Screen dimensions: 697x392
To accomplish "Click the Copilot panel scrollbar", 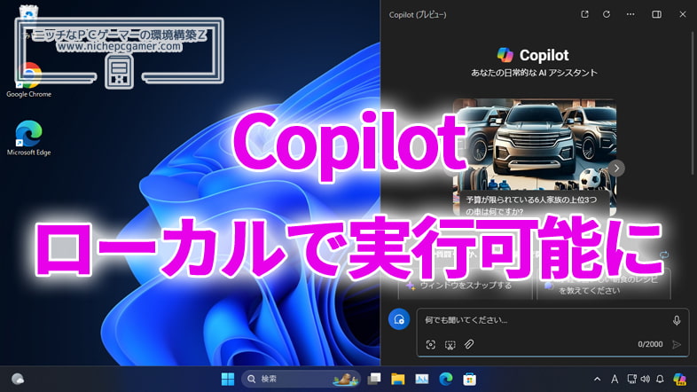I will pyautogui.click(x=692, y=102).
